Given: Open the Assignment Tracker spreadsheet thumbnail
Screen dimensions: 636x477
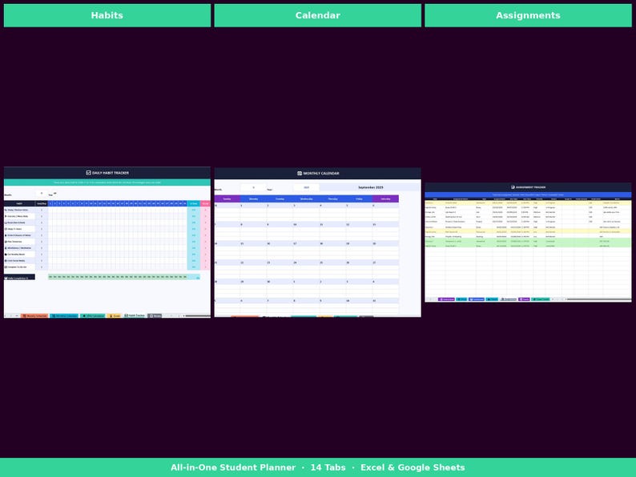Looking at the screenshot, I should [x=528, y=243].
